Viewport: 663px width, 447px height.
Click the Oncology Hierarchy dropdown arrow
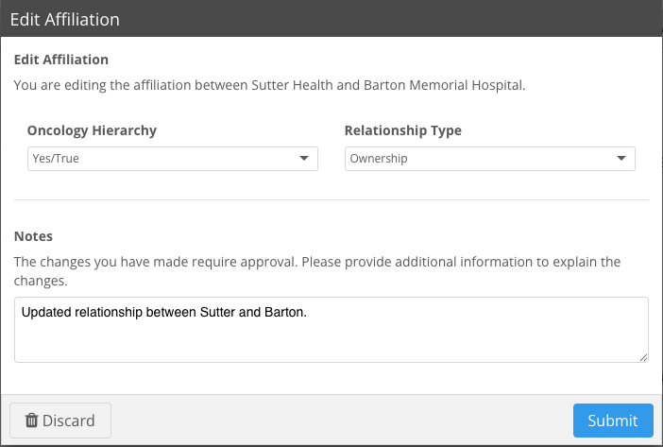(303, 159)
